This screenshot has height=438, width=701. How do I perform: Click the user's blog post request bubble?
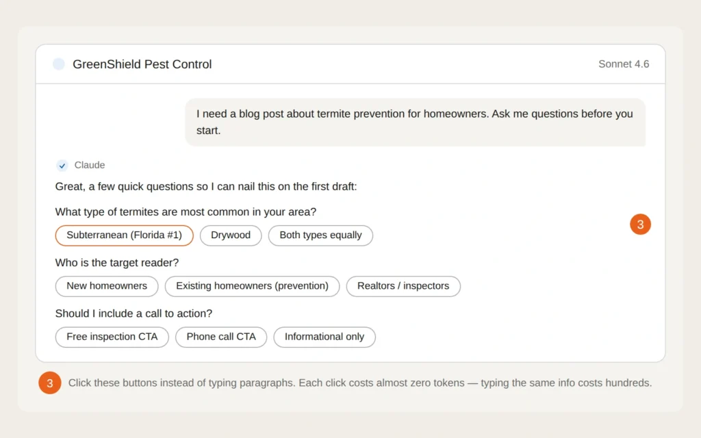pos(415,122)
